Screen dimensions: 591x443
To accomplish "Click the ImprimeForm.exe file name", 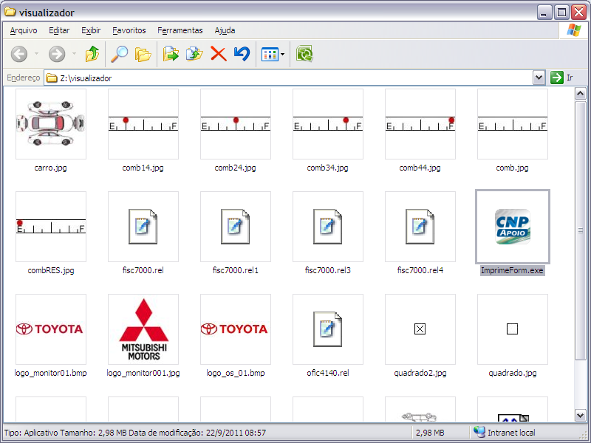I will [x=512, y=270].
